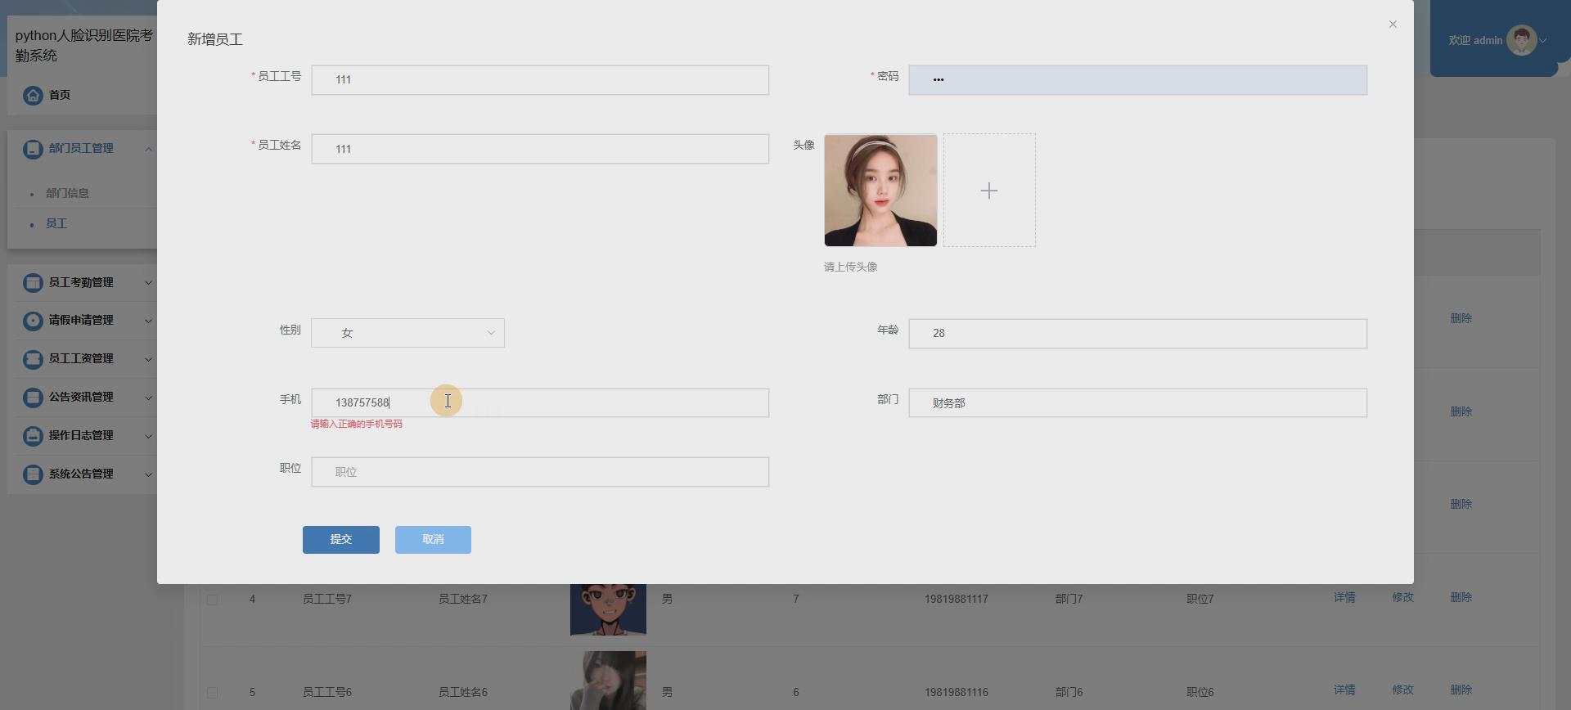Click the 部门7 table cell
The image size is (1571, 710).
point(1069,600)
